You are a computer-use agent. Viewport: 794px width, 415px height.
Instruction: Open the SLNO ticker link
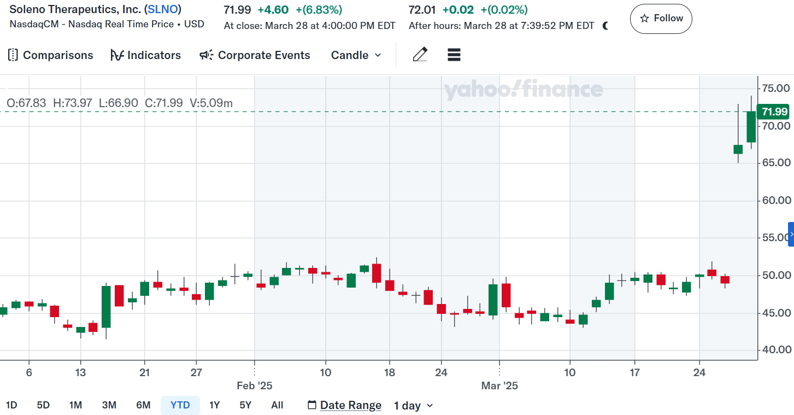coord(163,9)
